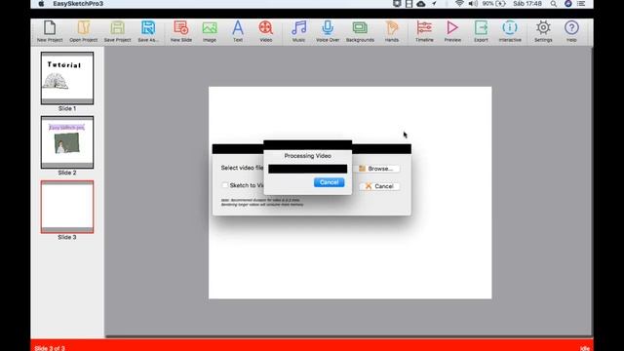
Task: Insert an Image using the toolbar
Action: coord(210,31)
